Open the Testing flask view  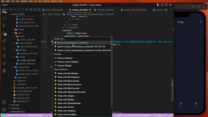tap(4, 48)
